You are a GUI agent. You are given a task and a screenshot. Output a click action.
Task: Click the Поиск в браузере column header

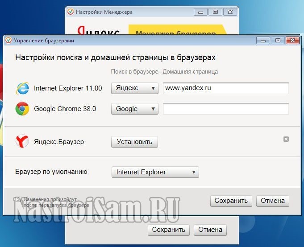click(134, 72)
